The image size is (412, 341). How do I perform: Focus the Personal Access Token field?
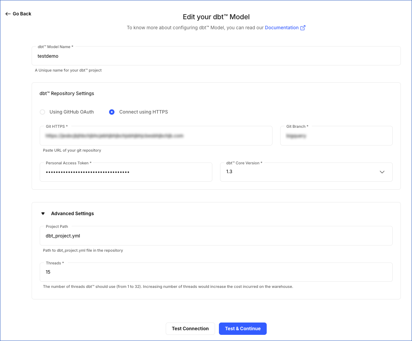click(126, 172)
